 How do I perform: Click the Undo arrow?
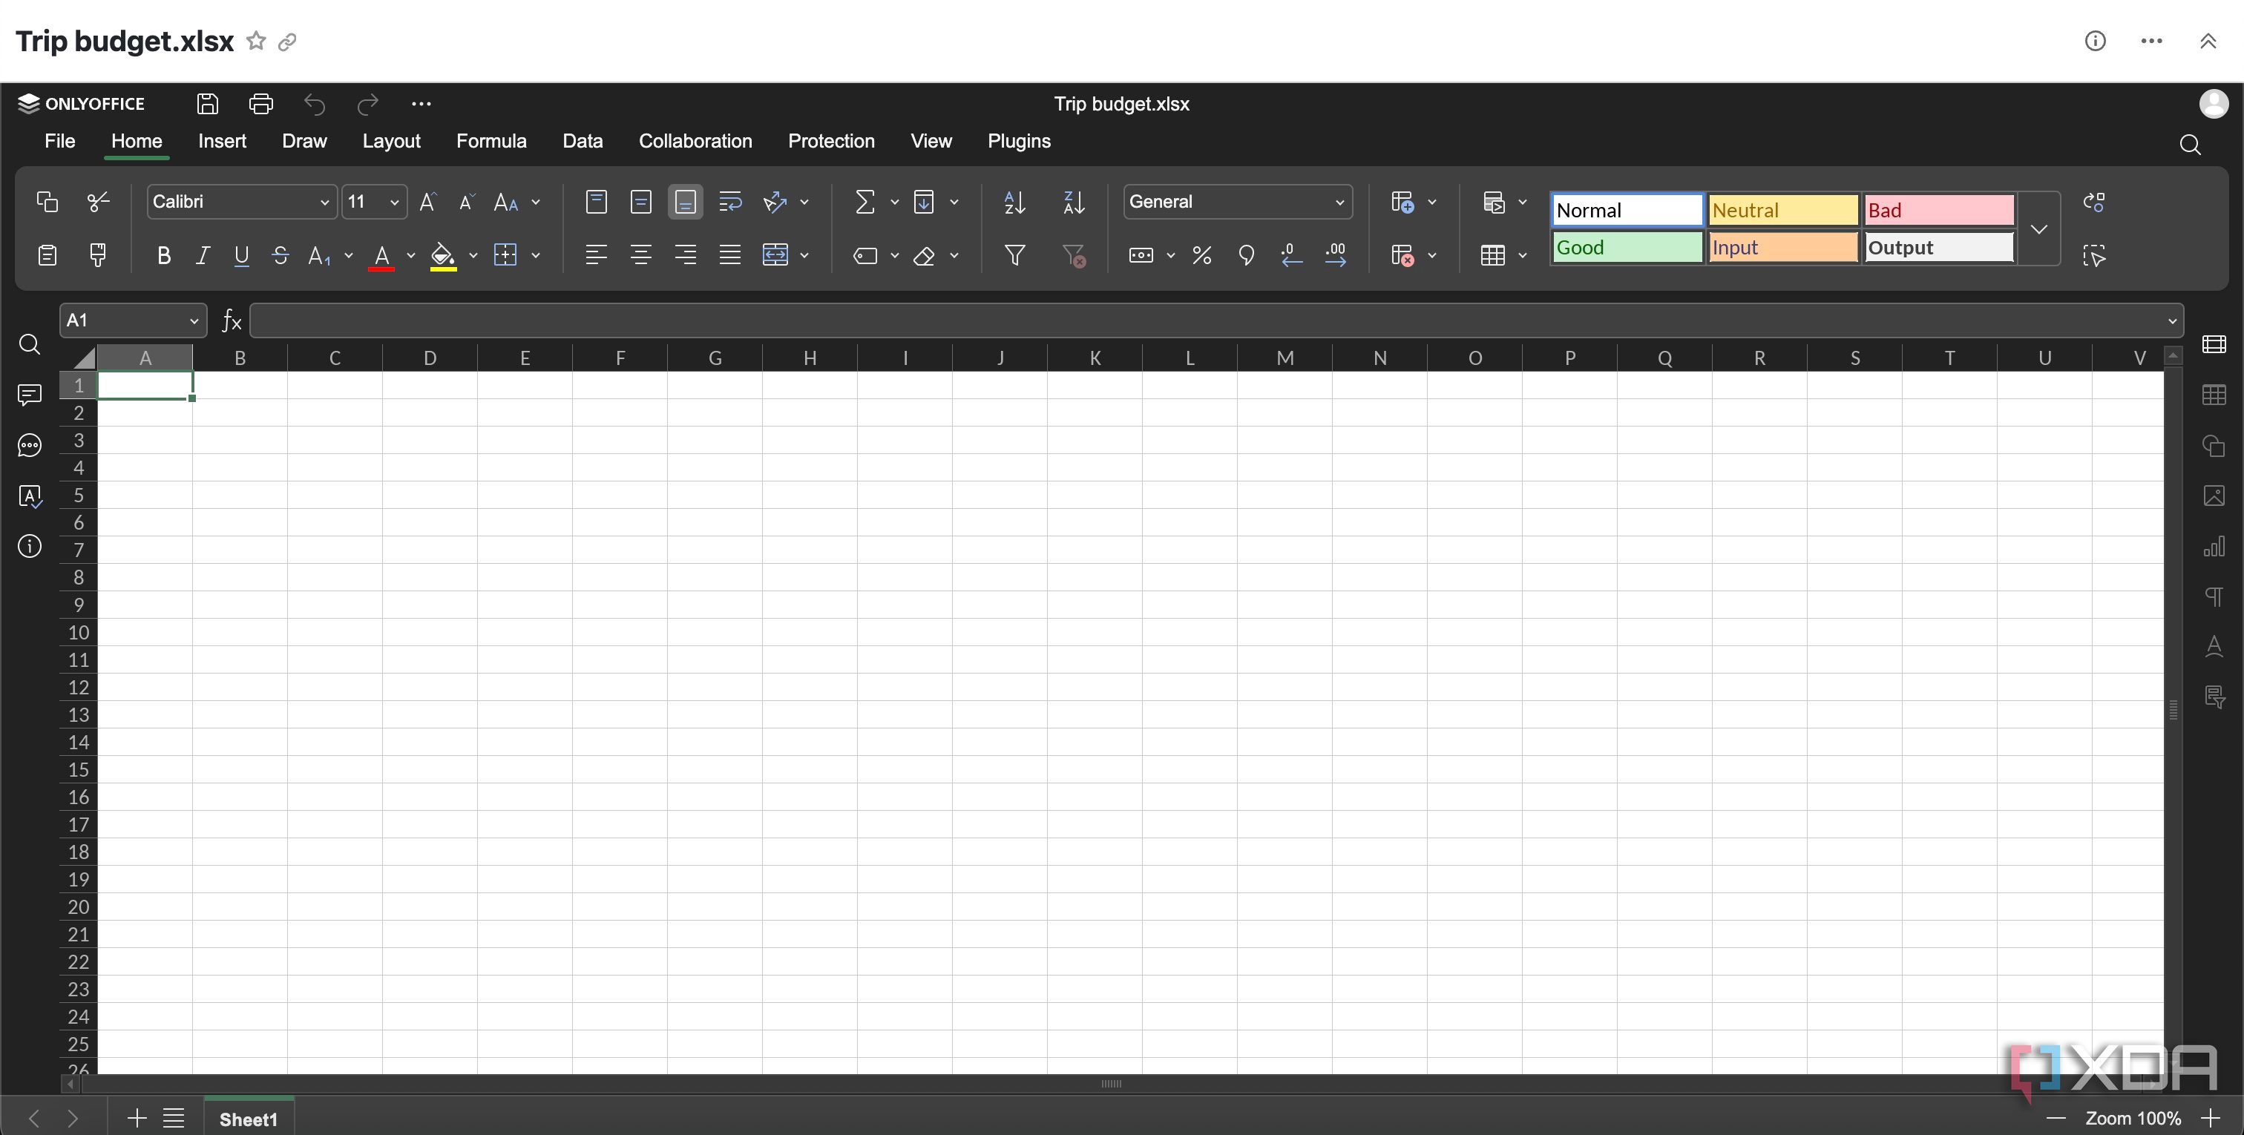point(315,105)
